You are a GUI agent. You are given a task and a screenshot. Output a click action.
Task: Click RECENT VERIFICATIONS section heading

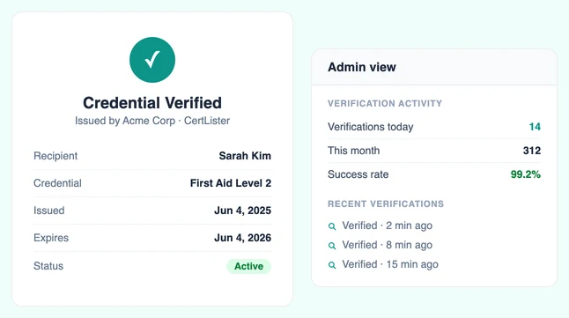click(386, 203)
